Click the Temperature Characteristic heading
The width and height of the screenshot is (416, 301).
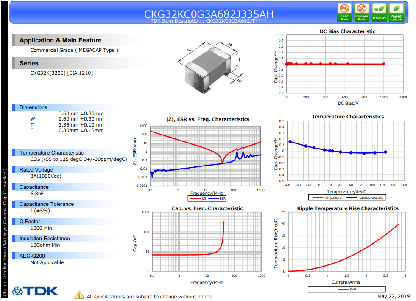[51, 153]
